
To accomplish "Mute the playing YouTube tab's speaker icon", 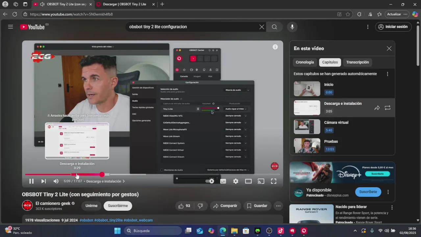I will coord(42,4).
